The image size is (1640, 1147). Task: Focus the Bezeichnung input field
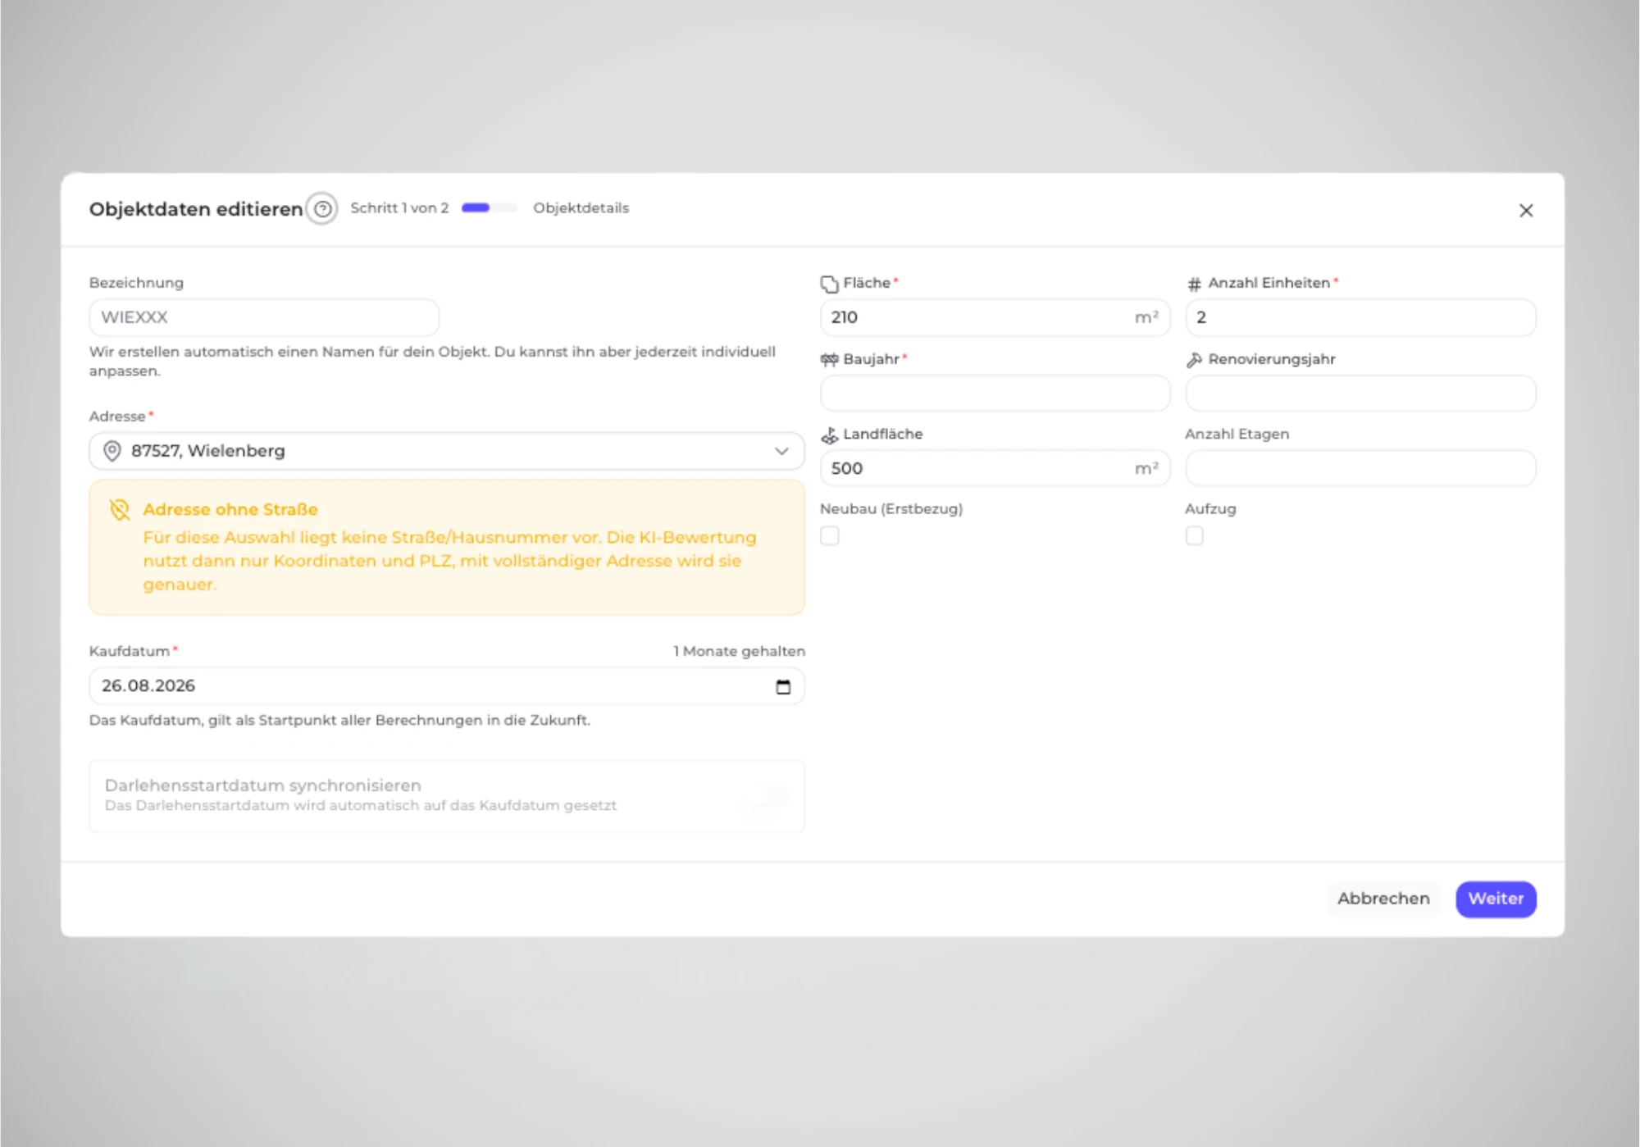(x=264, y=317)
